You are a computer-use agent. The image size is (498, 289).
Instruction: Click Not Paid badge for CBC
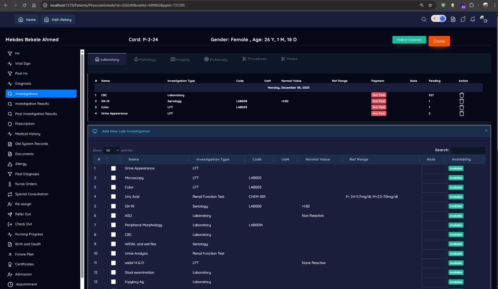tap(379, 95)
